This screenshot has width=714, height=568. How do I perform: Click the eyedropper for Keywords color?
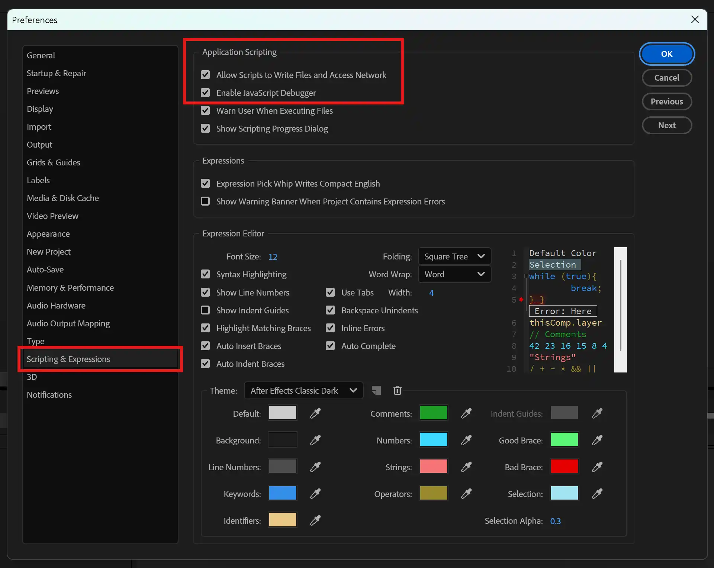[315, 493]
